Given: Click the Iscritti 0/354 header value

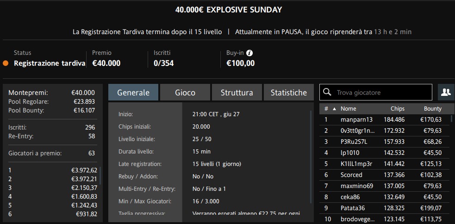Looking at the screenshot, I should click(164, 63).
